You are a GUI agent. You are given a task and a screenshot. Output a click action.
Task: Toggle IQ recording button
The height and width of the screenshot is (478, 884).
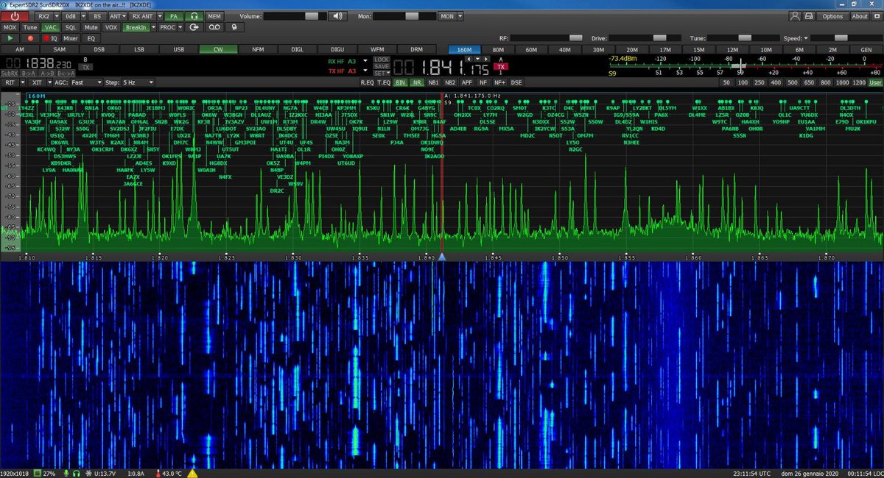(x=50, y=38)
